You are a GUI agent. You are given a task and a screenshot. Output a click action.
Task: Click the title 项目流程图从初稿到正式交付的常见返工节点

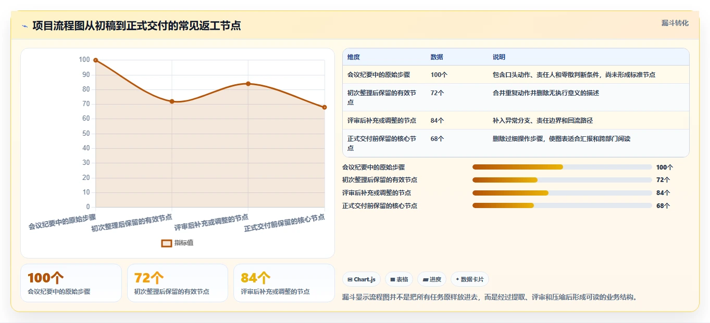(x=136, y=26)
